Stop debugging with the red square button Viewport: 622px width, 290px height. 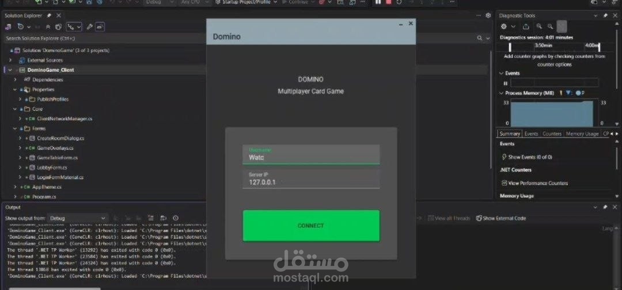tap(388, 2)
